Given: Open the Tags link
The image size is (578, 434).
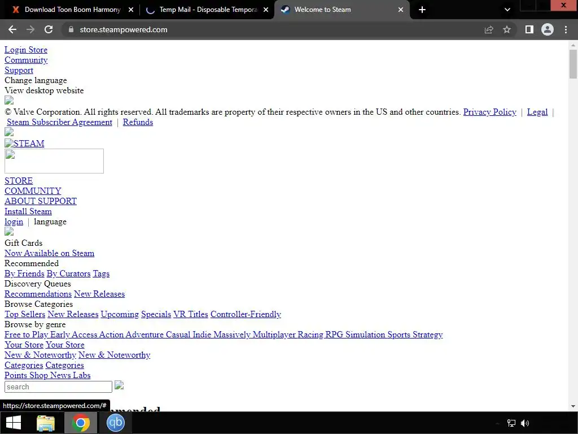Looking at the screenshot, I should [x=101, y=274].
